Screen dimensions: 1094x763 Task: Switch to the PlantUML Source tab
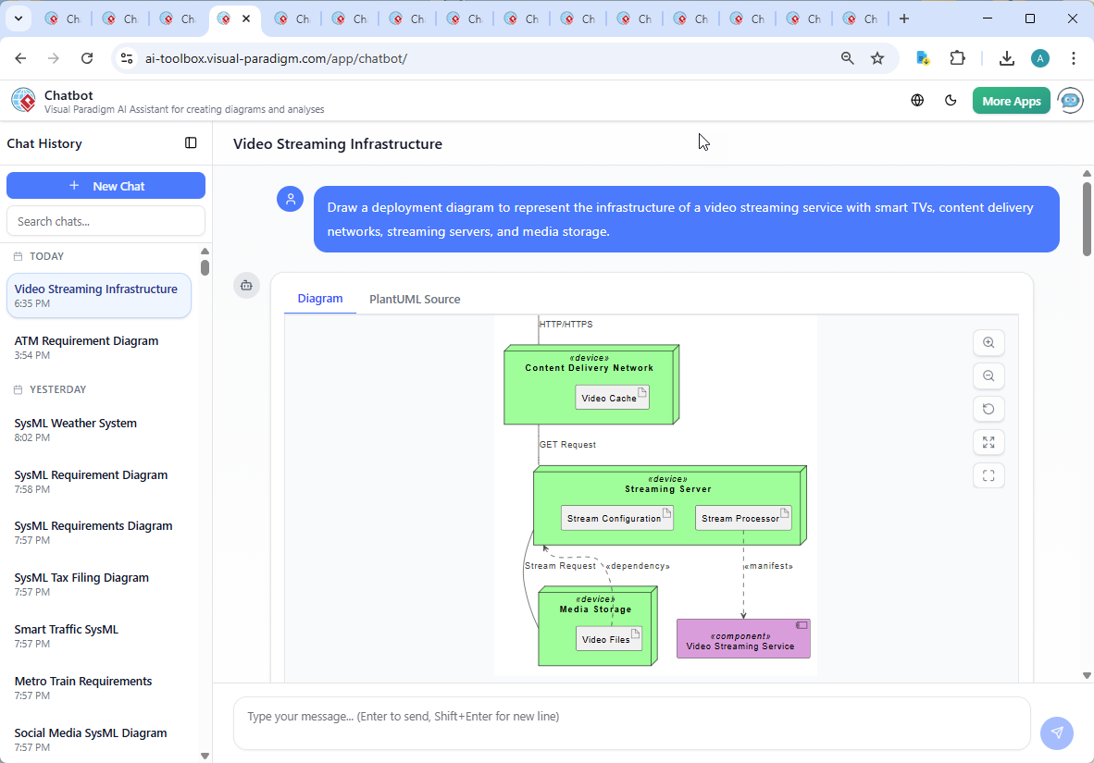(414, 299)
